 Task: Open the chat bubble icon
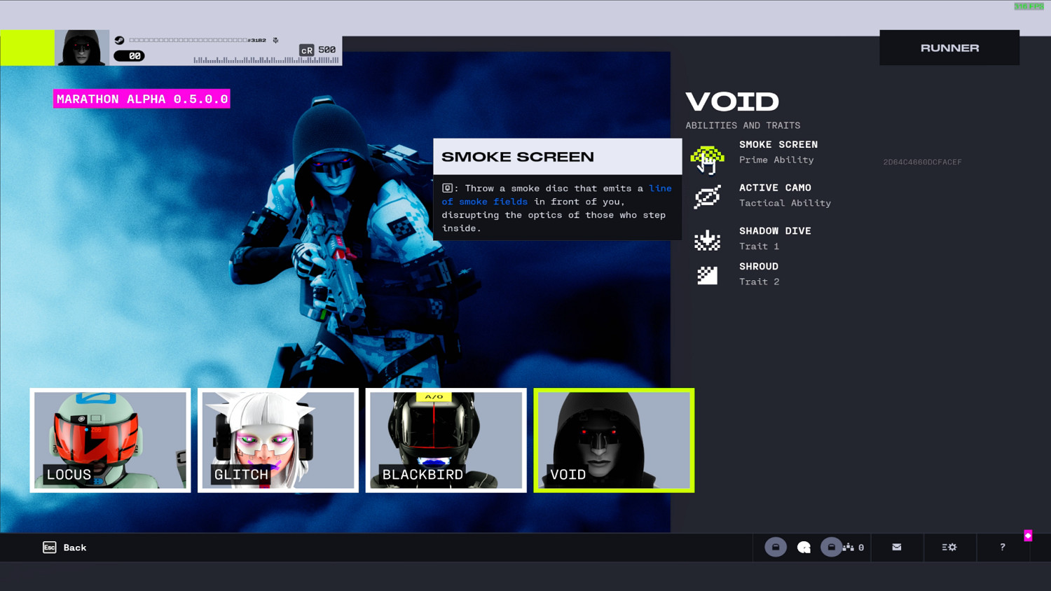804,548
